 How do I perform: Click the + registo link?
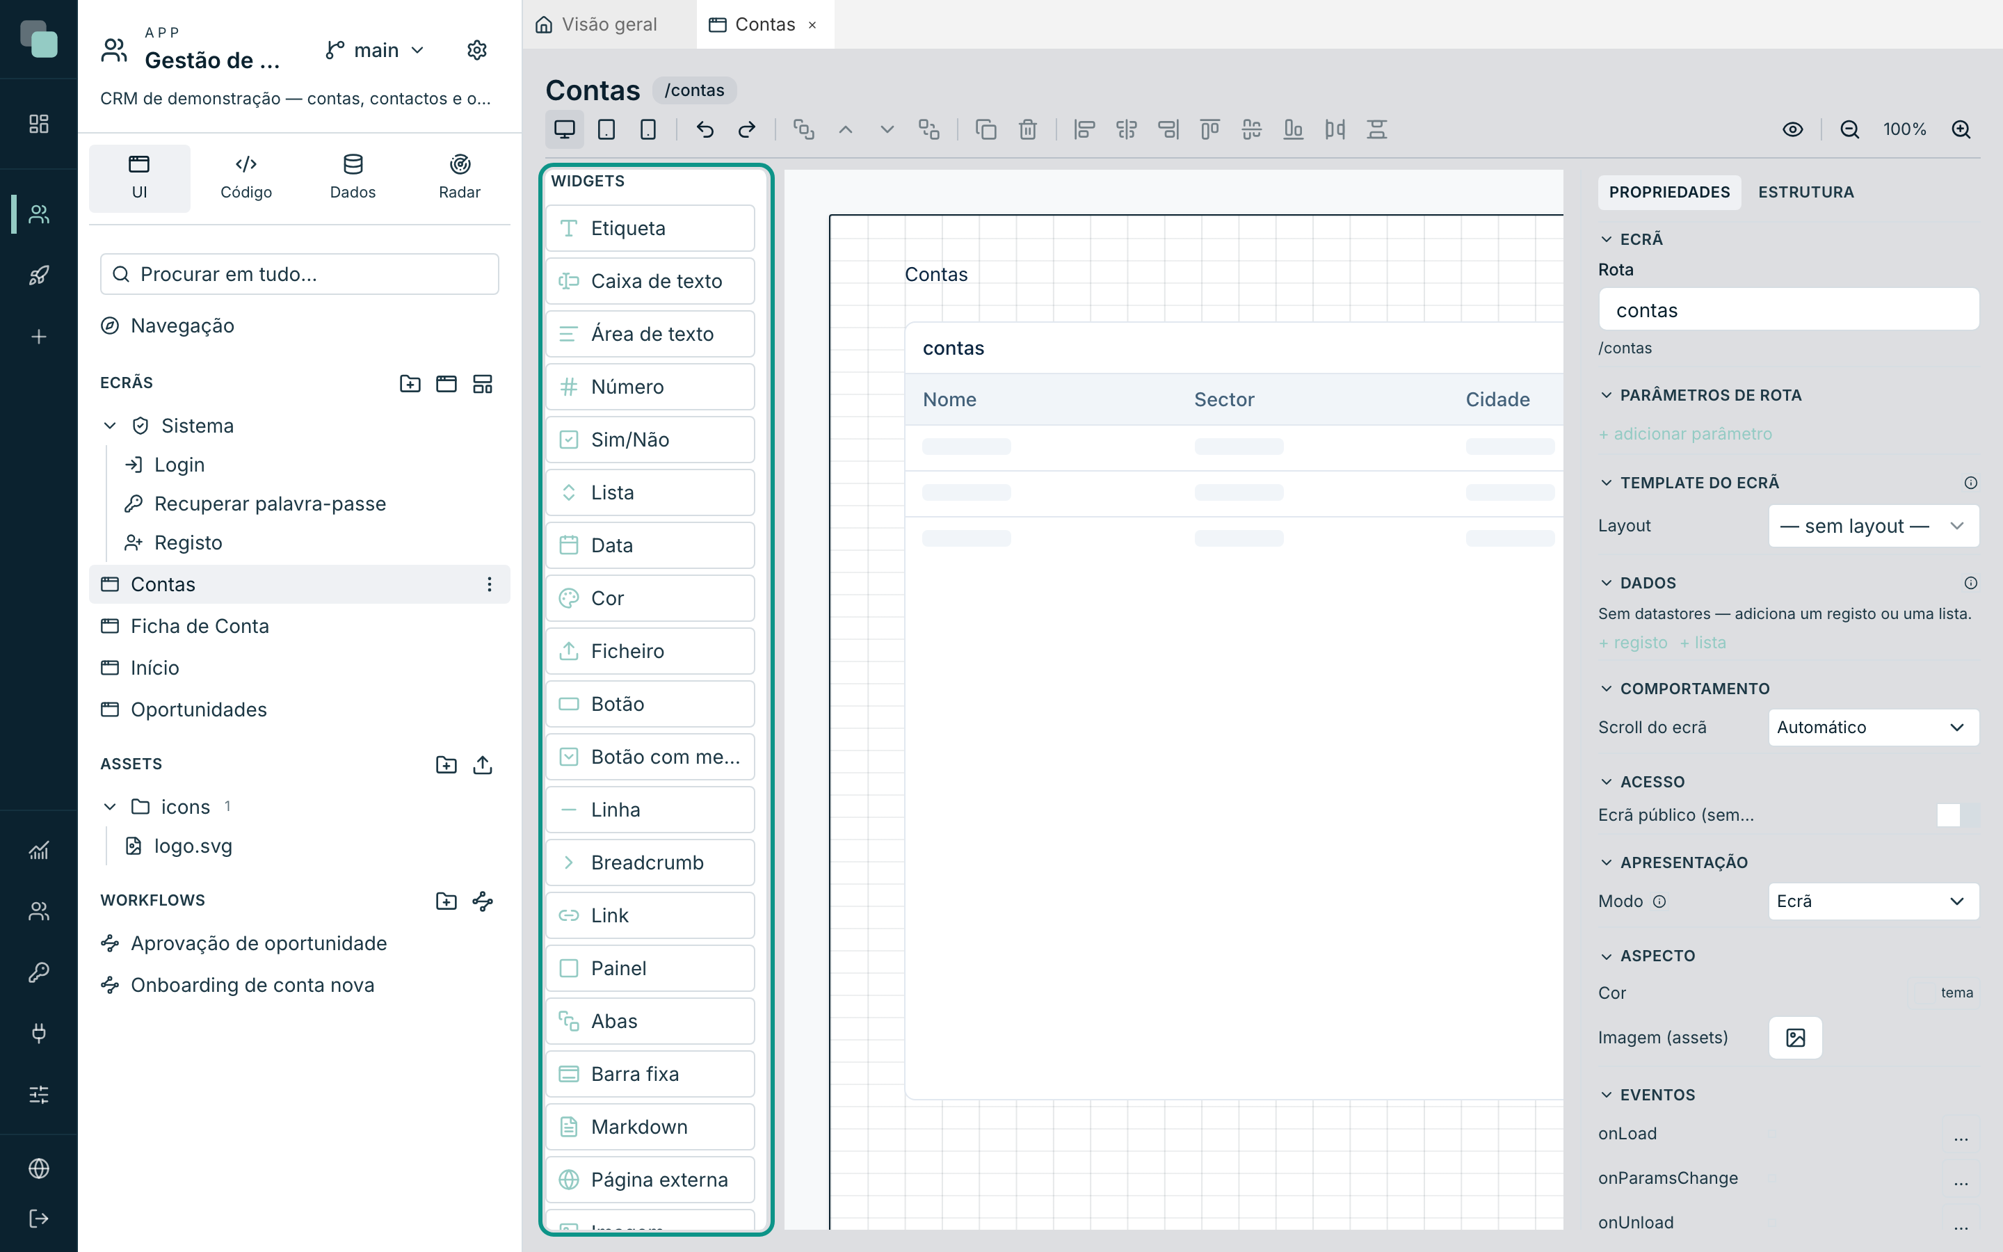coord(1633,643)
